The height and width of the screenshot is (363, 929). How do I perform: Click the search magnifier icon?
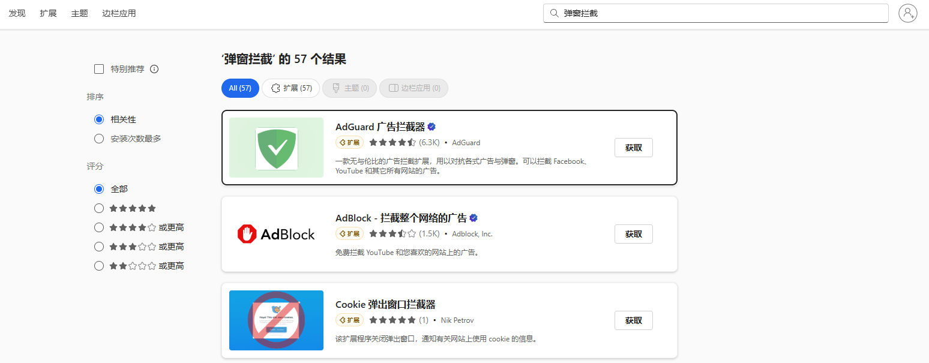pos(554,13)
